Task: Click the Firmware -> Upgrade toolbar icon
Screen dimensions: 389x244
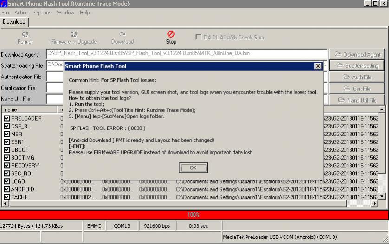Action: pyautogui.click(x=74, y=34)
